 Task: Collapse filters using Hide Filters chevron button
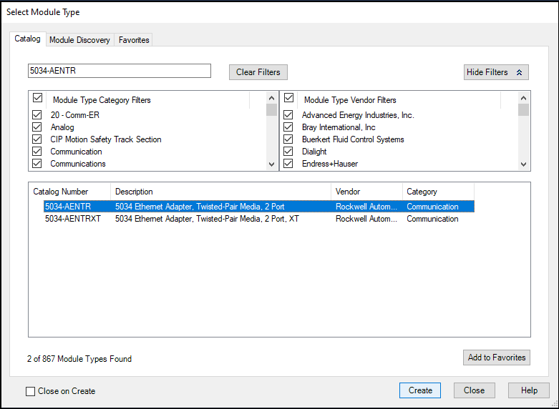coord(496,72)
